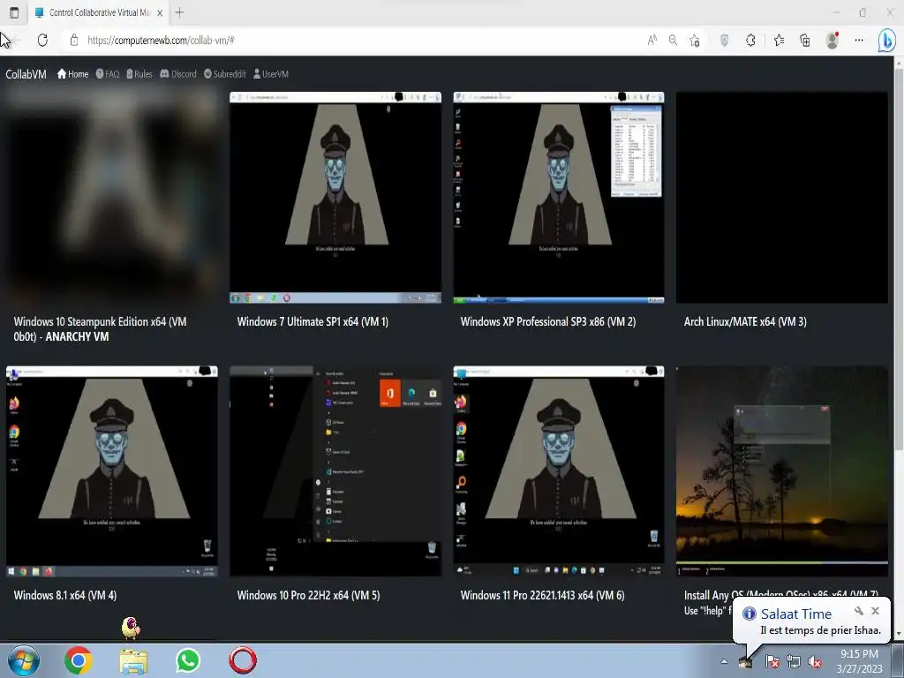
Task: Add this page to favorites star icon
Action: click(x=694, y=41)
